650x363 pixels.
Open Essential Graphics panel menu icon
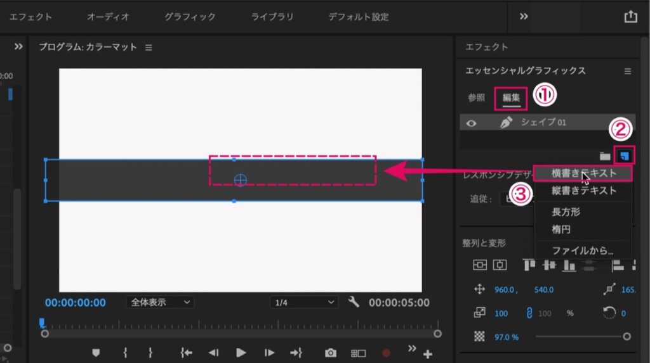(628, 71)
